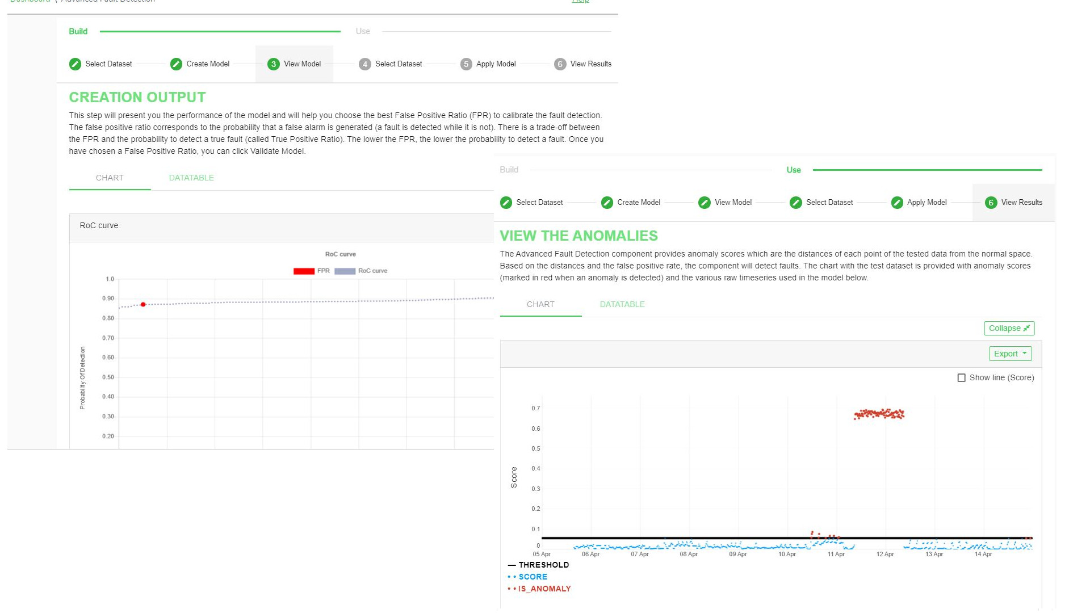The height and width of the screenshot is (613, 1090).
Task: Click the Create Model icon in Use section
Action: coord(607,202)
